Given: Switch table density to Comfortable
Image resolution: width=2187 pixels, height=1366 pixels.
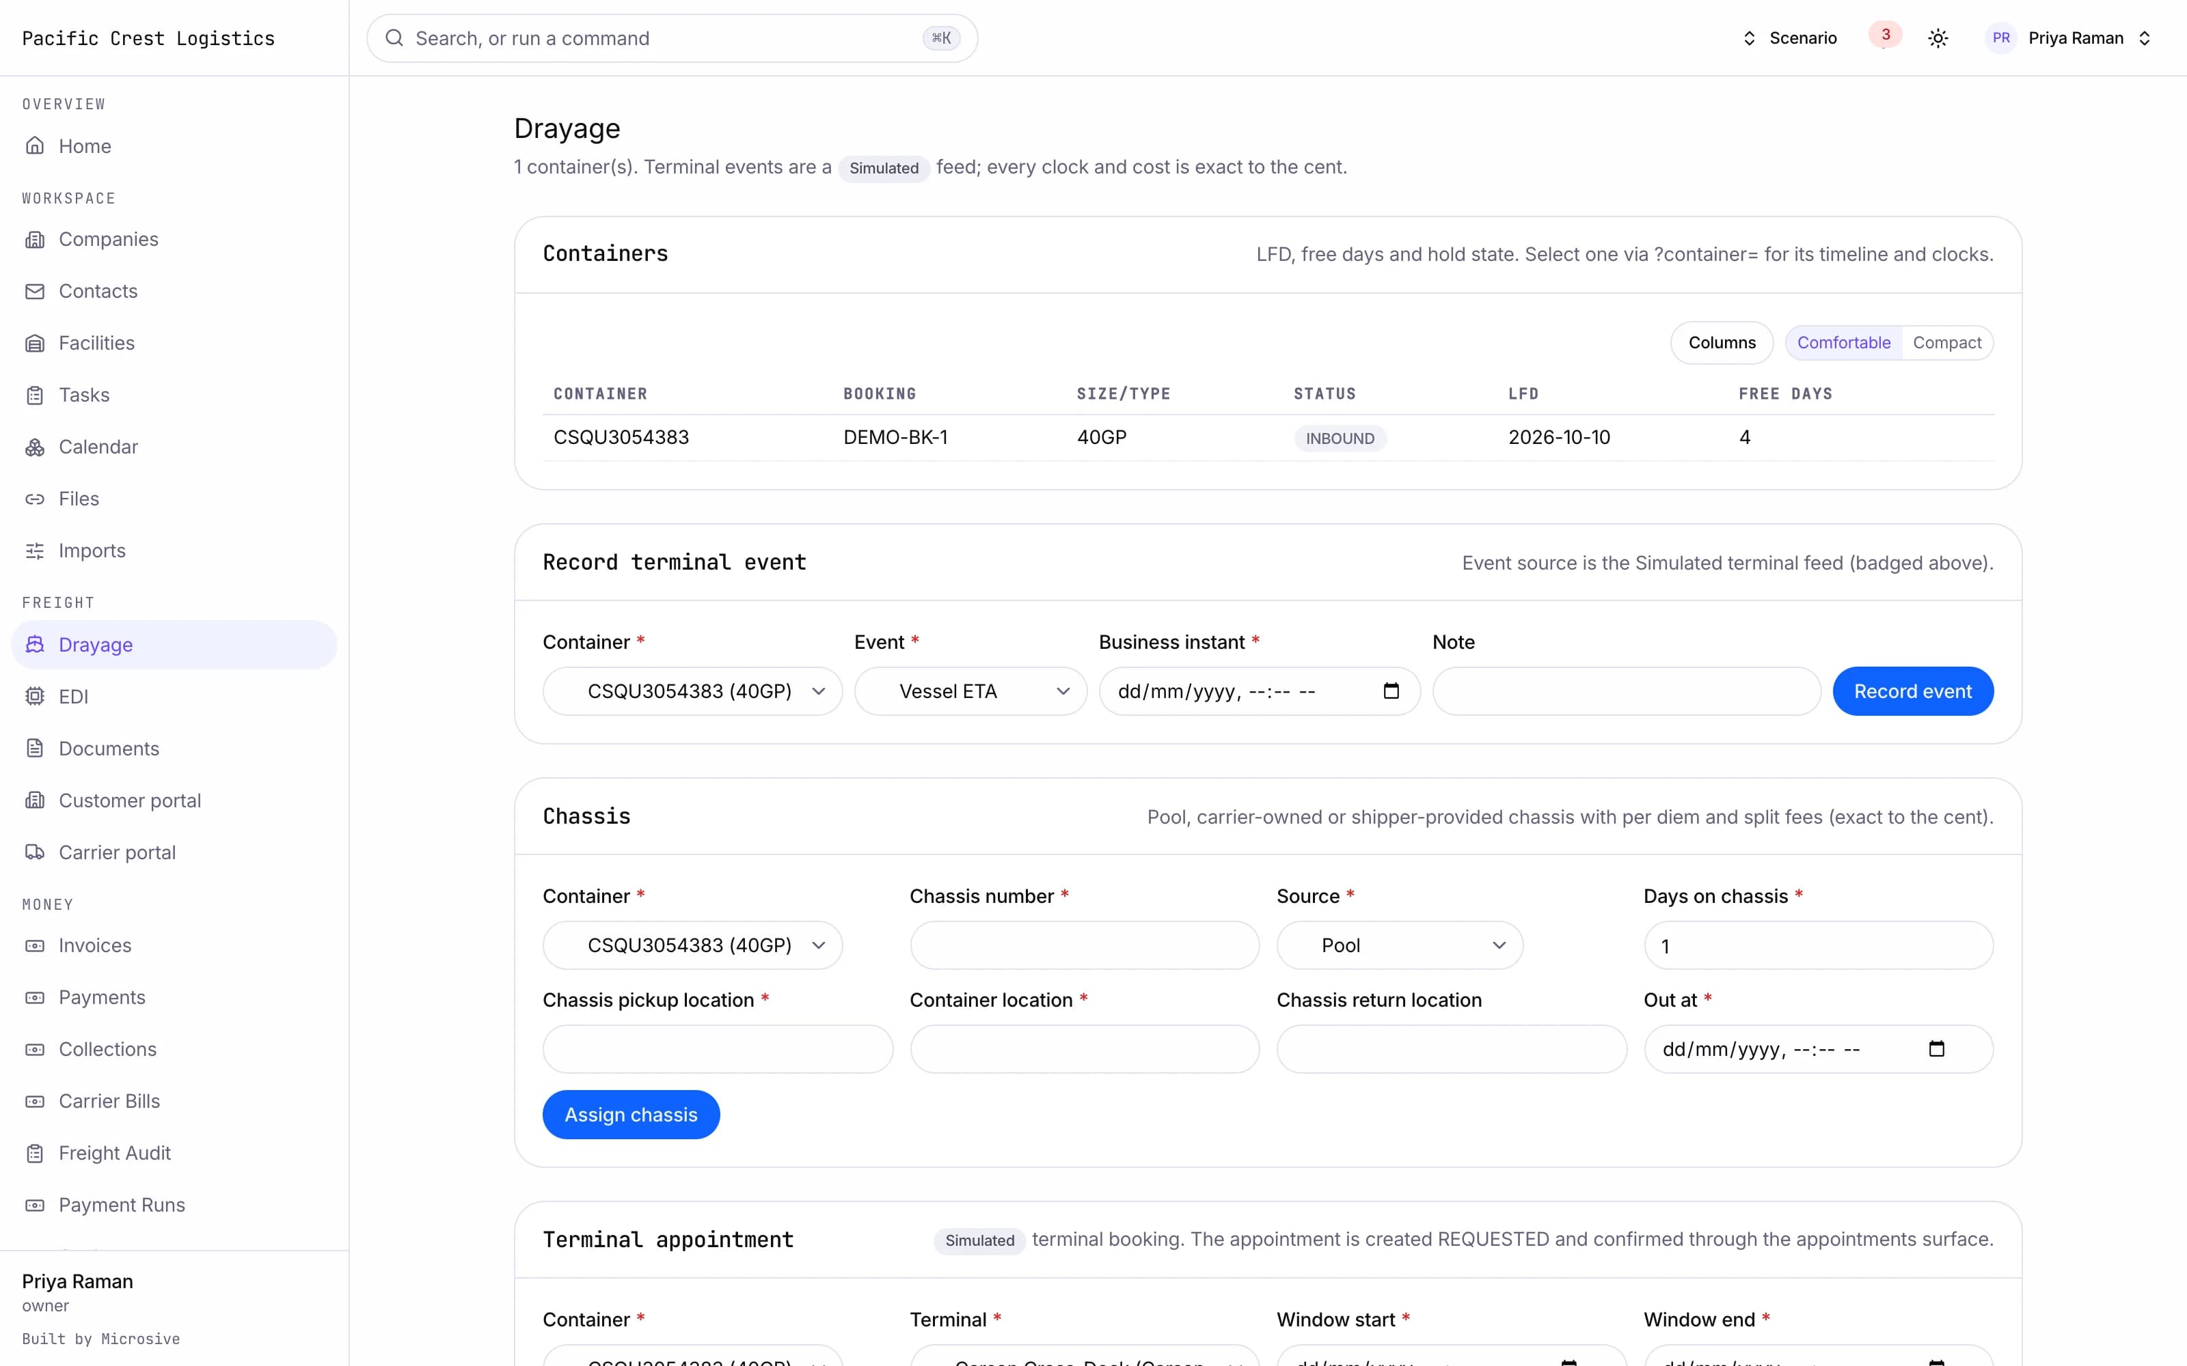Looking at the screenshot, I should pos(1844,342).
